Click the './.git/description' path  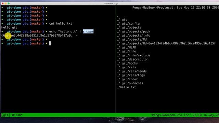pyautogui.click(x=132, y=59)
